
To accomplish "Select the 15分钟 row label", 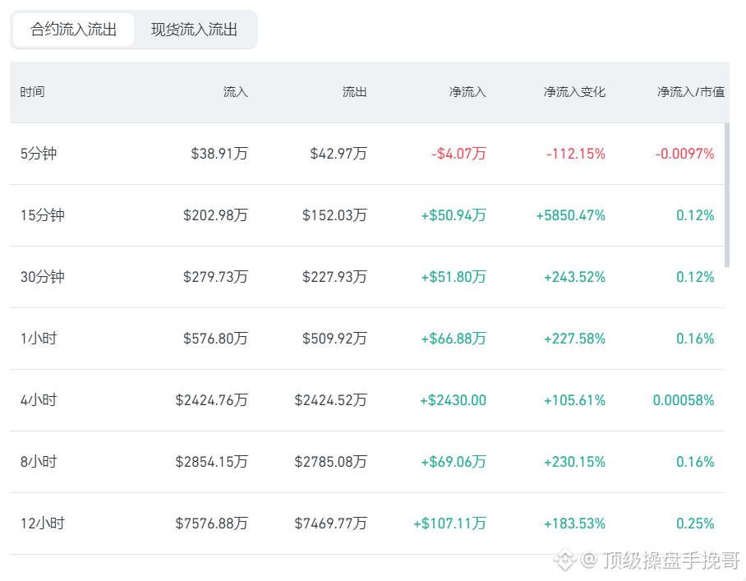I will 43,215.
